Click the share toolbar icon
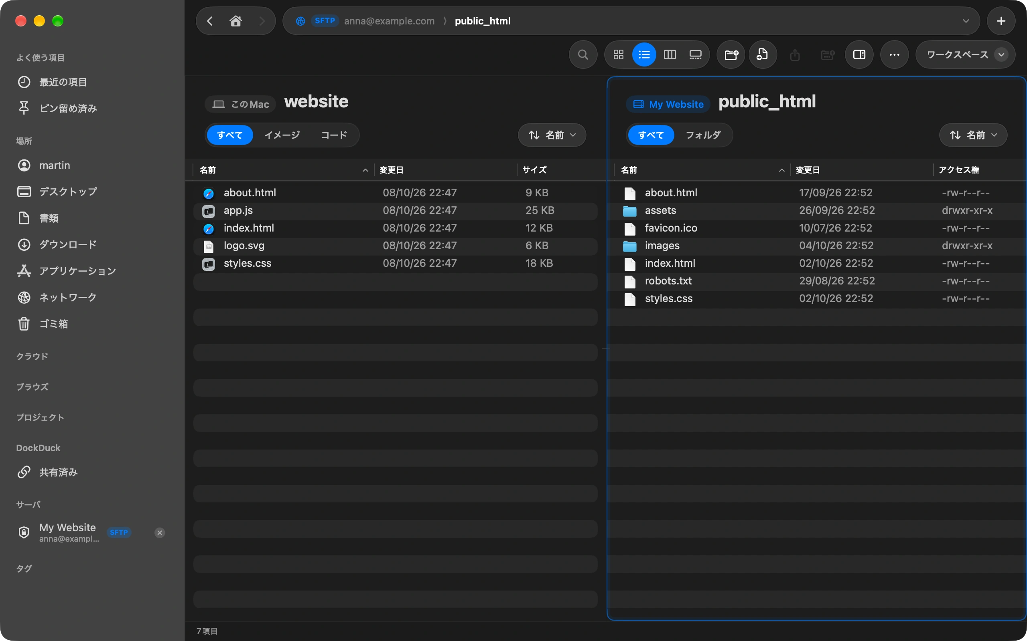The image size is (1027, 641). (795, 55)
